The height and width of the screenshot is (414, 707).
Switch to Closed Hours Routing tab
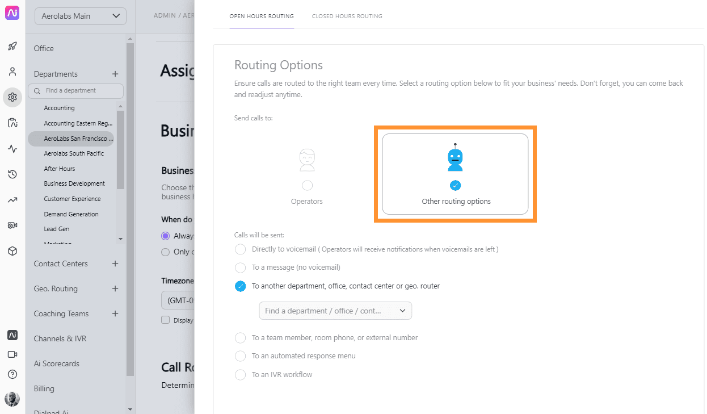[x=347, y=16]
